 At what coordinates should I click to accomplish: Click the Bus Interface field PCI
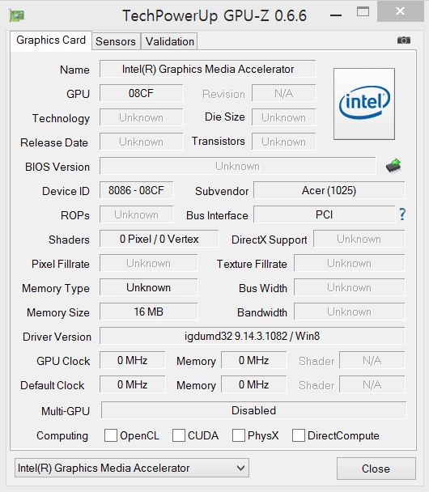[325, 214]
